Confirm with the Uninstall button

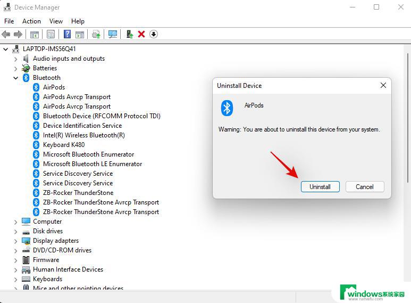[320, 187]
